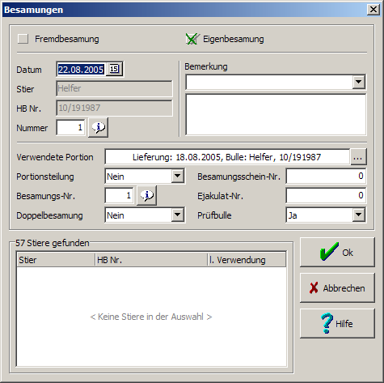Click the info icon beside Nummer
The image size is (384, 383).
[99, 127]
